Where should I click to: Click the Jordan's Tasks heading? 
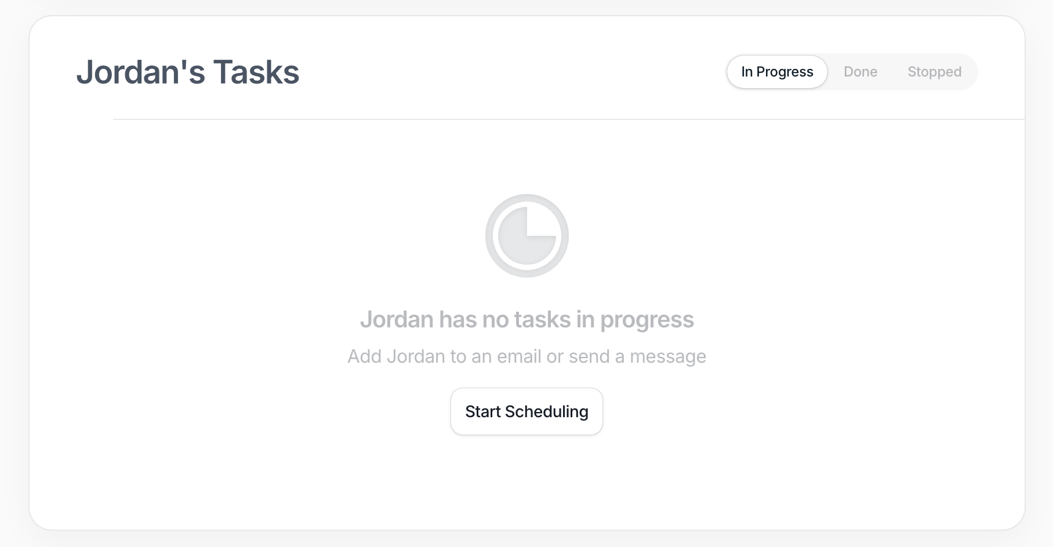point(188,72)
